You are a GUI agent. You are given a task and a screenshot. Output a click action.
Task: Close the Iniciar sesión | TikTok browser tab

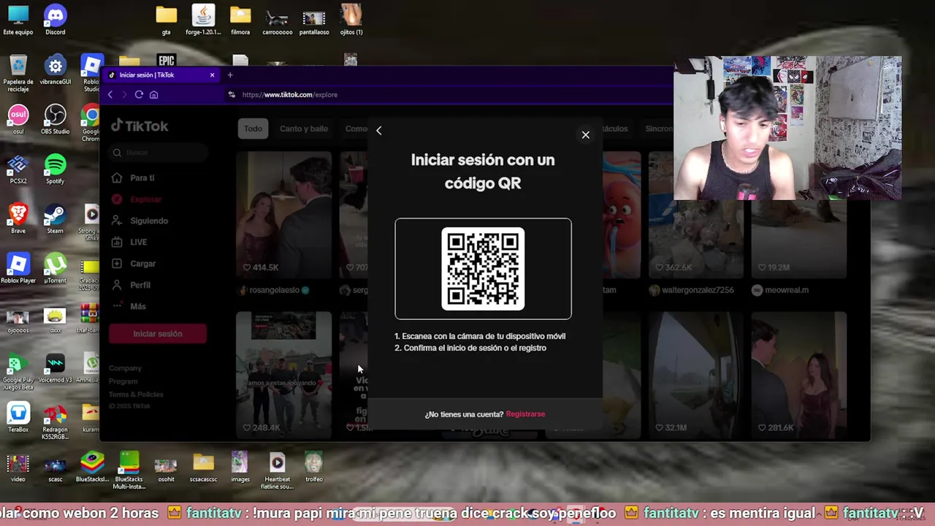[213, 75]
